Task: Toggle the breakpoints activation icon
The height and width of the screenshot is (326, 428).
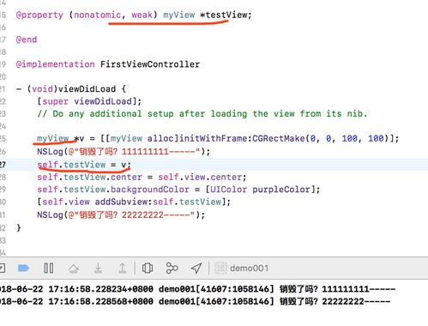Action: (x=23, y=269)
